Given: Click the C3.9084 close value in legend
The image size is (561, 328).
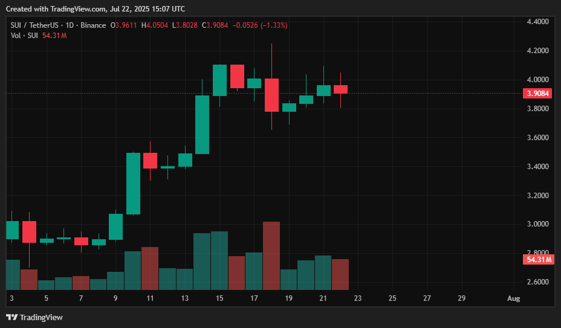Looking at the screenshot, I should pyautogui.click(x=218, y=25).
